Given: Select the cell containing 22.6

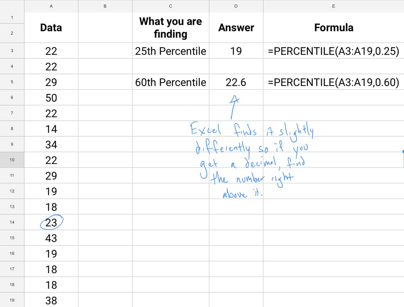Looking at the screenshot, I should (236, 82).
